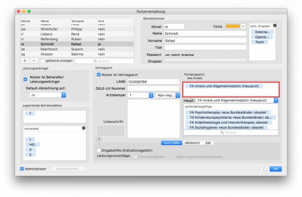Open the gear menu in vorhanden Betriebsstätten
This screenshot has width=302, height=197.
pyautogui.click(x=84, y=128)
